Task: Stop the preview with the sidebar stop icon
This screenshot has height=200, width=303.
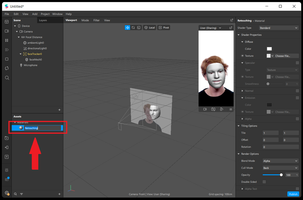Action: click(x=7, y=59)
